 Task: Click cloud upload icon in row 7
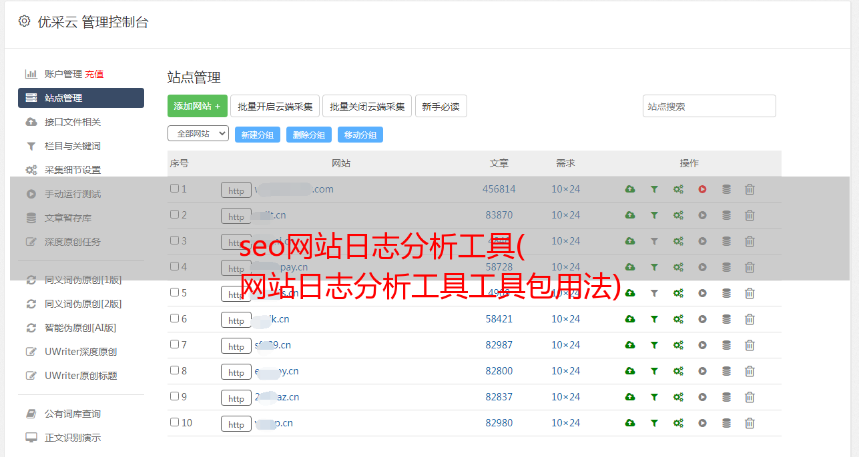tap(630, 345)
